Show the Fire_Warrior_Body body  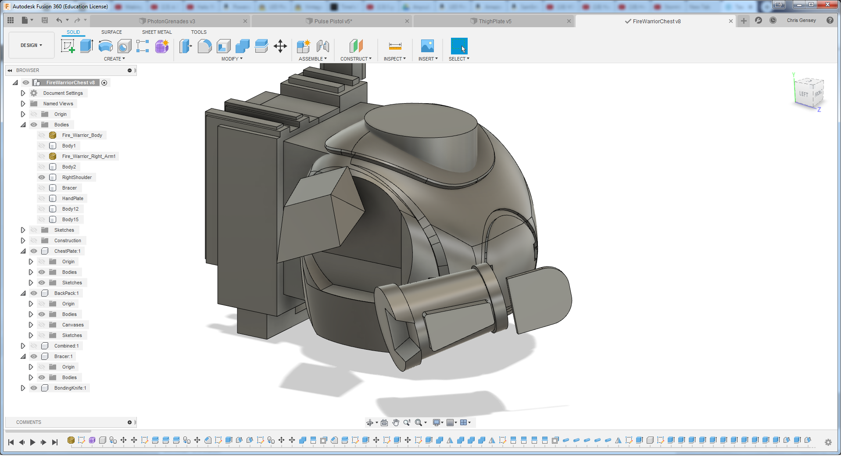click(42, 135)
